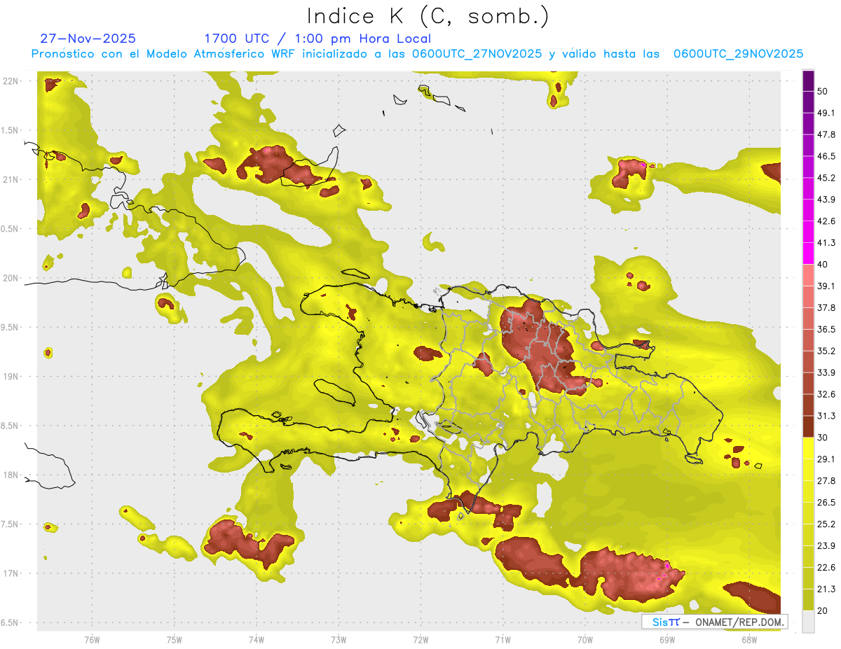The image size is (841, 649).
Task: Click the "76W" longitude label
Action: 92,639
